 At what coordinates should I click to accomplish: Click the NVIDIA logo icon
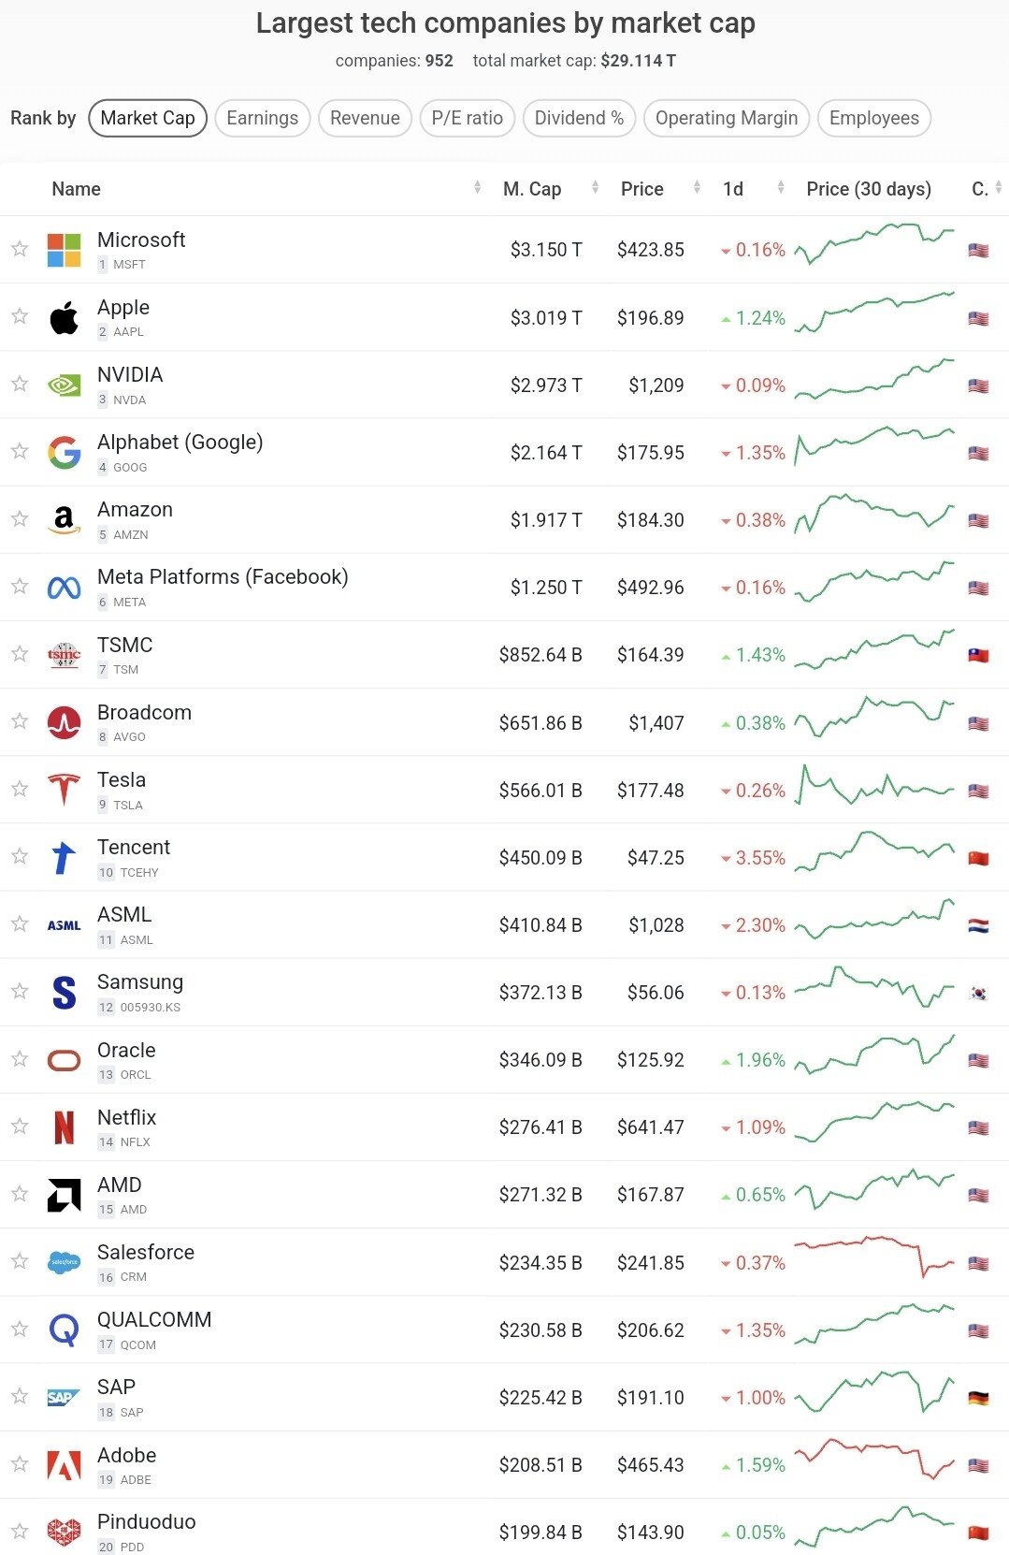pos(64,385)
